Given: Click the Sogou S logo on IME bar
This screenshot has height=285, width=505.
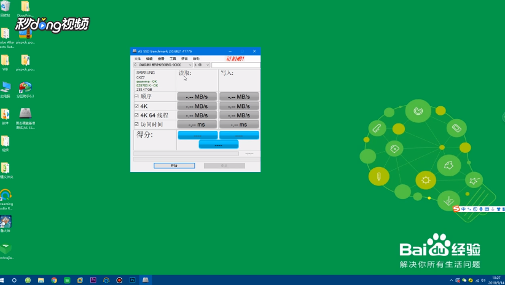Looking at the screenshot, I should pyautogui.click(x=456, y=209).
